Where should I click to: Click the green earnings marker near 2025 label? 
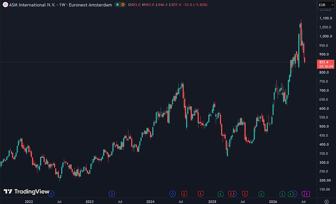(x=220, y=194)
